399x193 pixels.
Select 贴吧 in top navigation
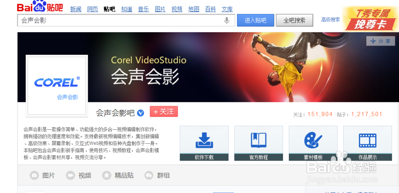[109, 10]
